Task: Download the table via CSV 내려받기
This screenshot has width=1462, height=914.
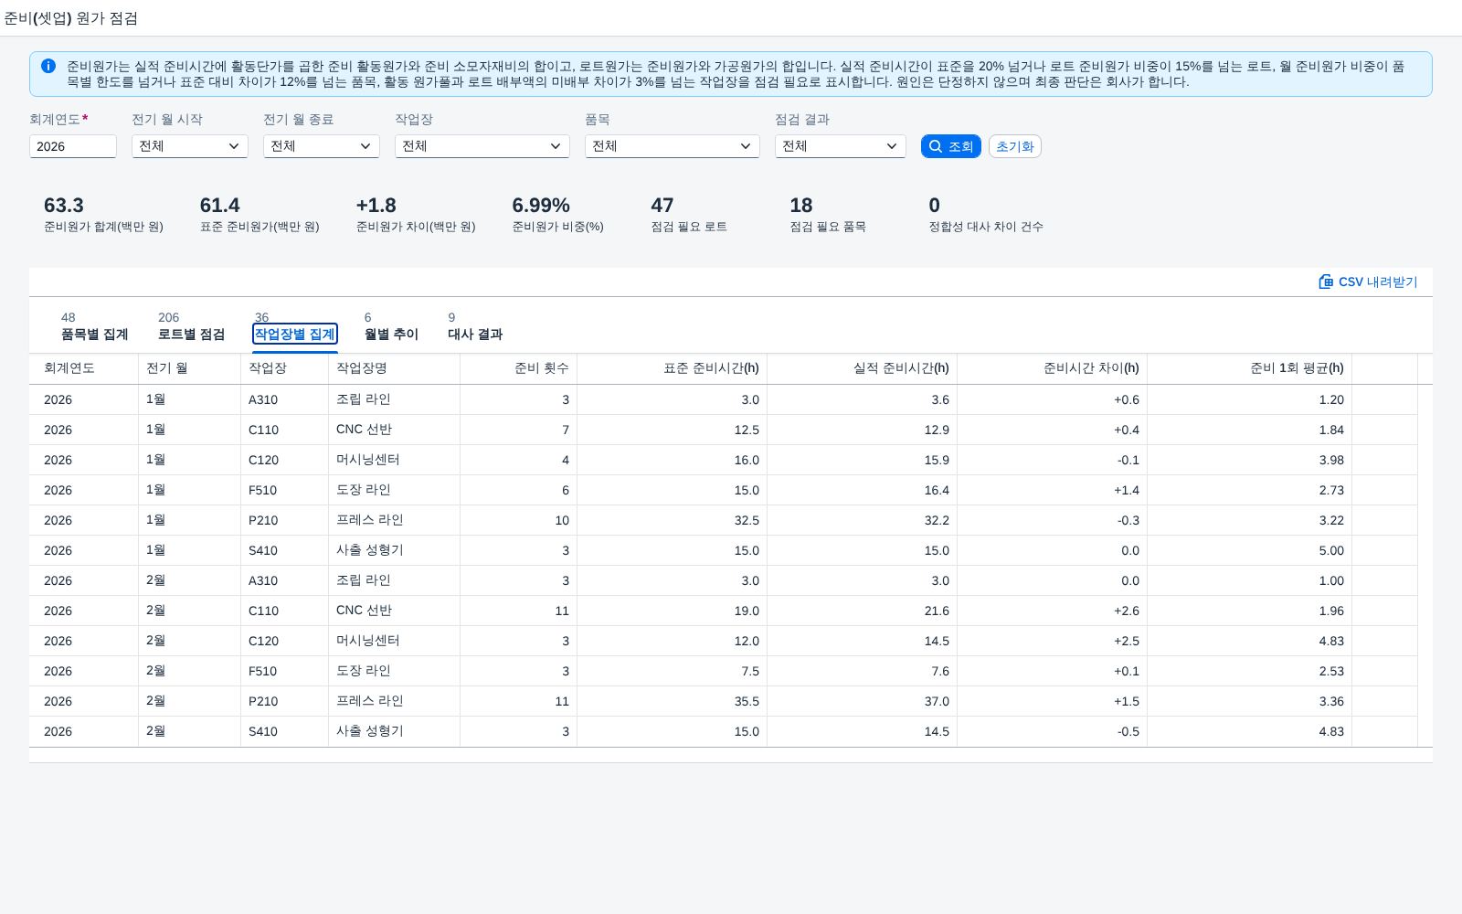Action: [x=1368, y=282]
